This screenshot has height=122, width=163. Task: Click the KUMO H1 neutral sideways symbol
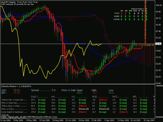pos(138,16)
